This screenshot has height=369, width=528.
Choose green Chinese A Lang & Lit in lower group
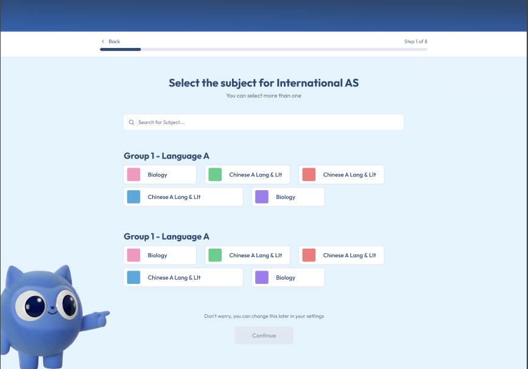pyautogui.click(x=248, y=255)
